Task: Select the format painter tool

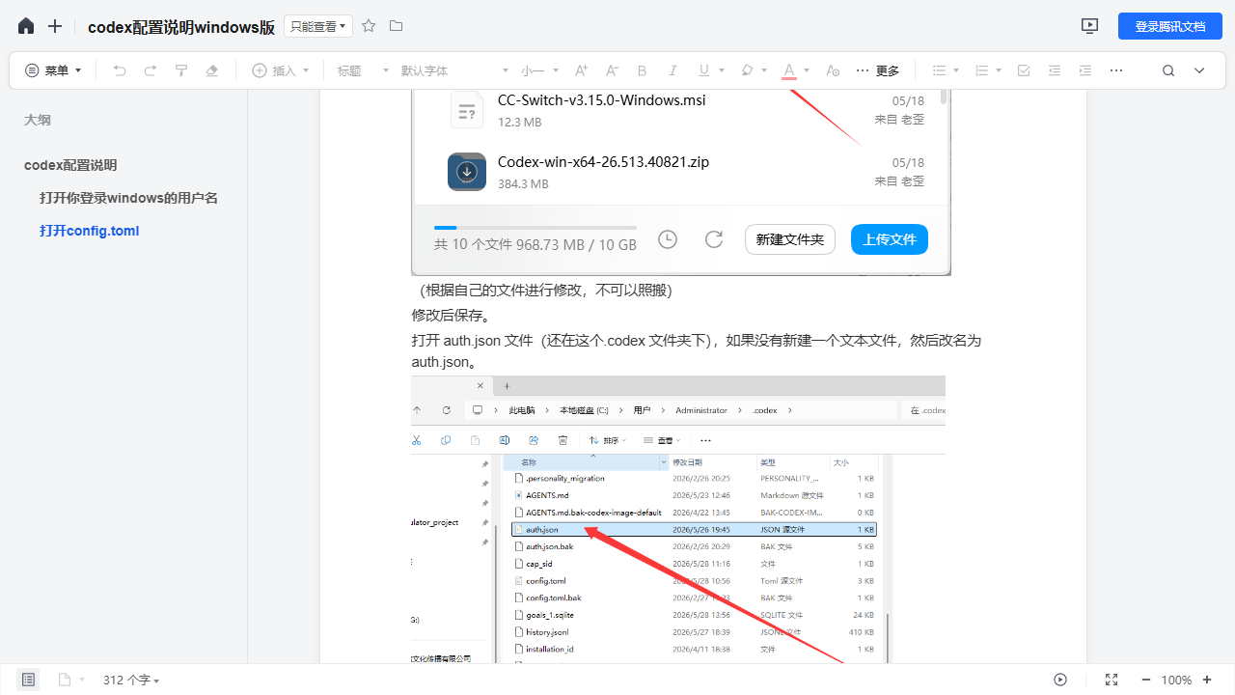Action: point(181,70)
